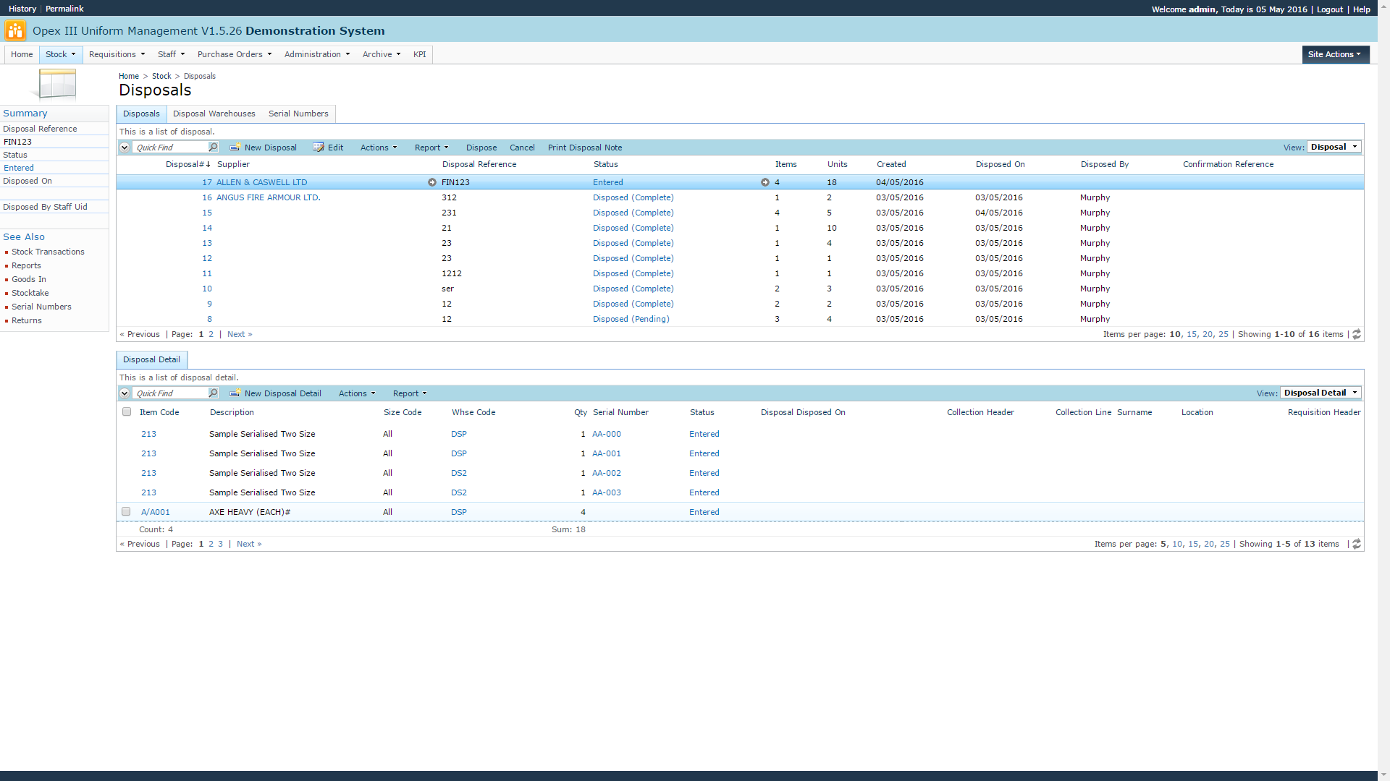Click the arrow icon beside ALLEN & CASWELL supplier
1390x781 pixels.
tap(432, 182)
